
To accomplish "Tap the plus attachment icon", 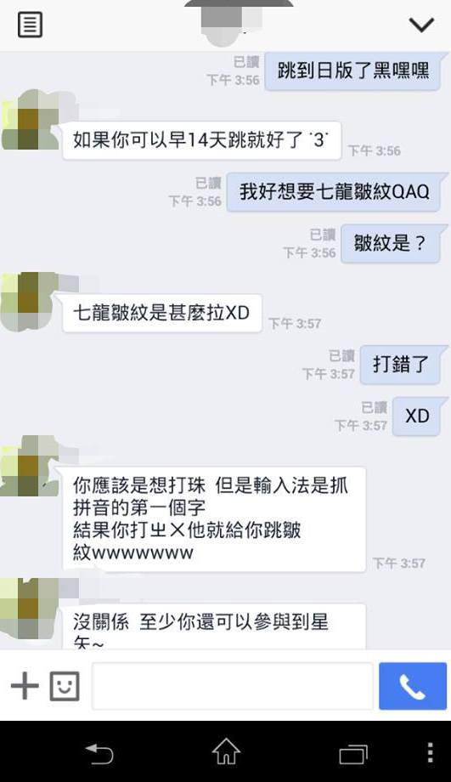I will [25, 686].
